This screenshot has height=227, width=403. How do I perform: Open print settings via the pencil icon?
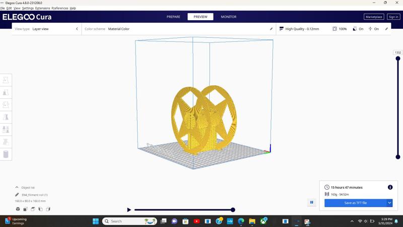386,29
